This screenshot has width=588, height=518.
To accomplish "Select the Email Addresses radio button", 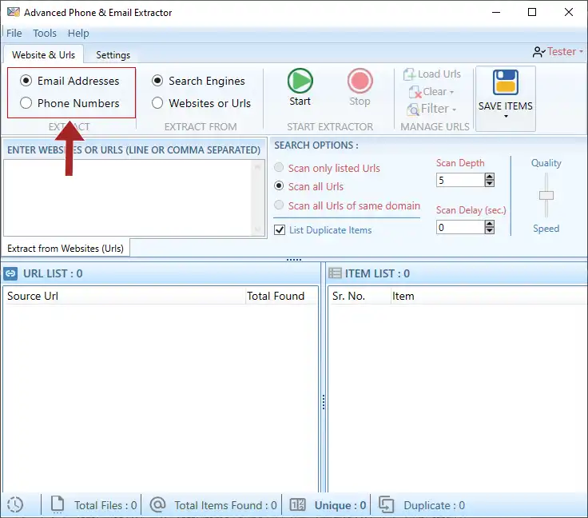I will pos(26,81).
